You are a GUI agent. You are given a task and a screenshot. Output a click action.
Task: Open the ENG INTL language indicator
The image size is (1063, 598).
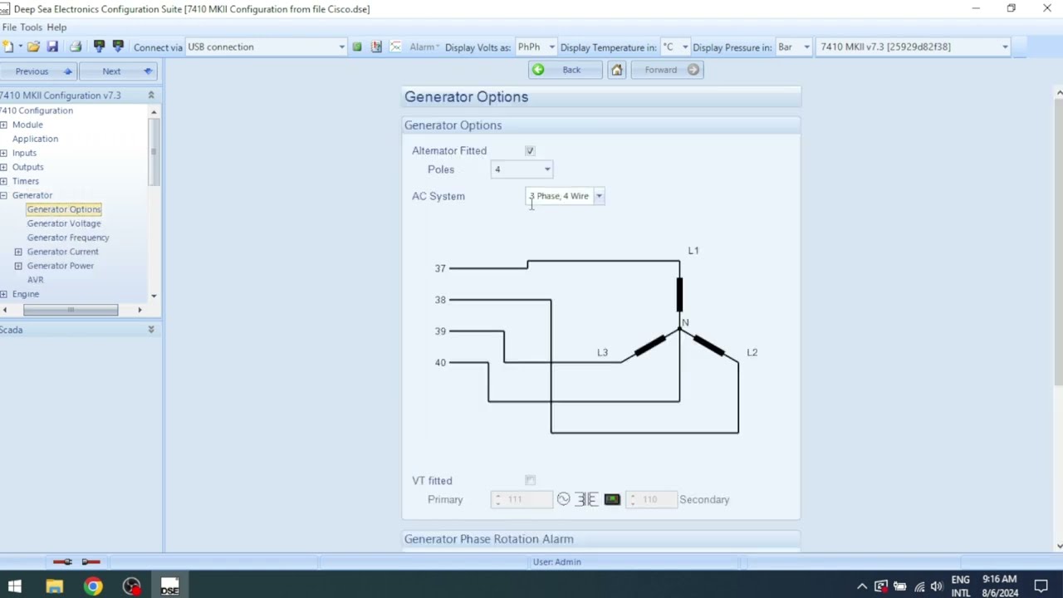(x=961, y=586)
